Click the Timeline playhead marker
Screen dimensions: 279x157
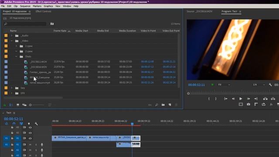tap(132, 124)
